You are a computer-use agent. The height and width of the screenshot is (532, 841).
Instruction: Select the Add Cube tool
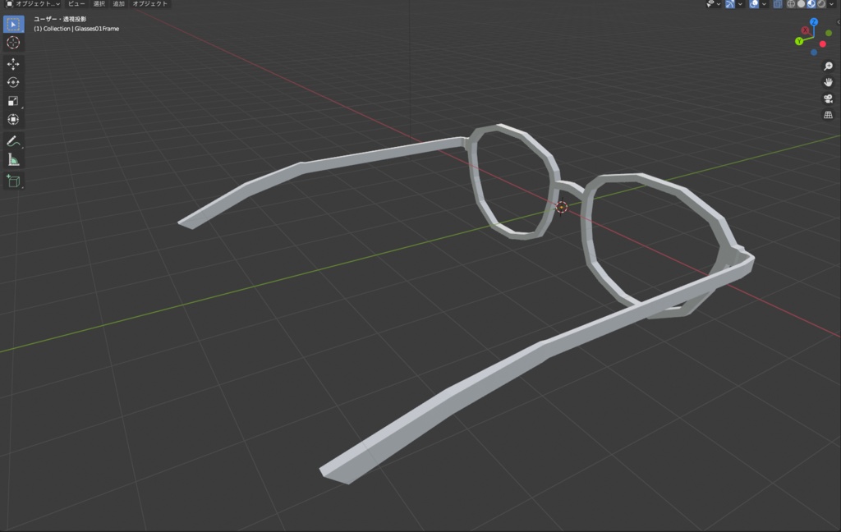coord(13,181)
